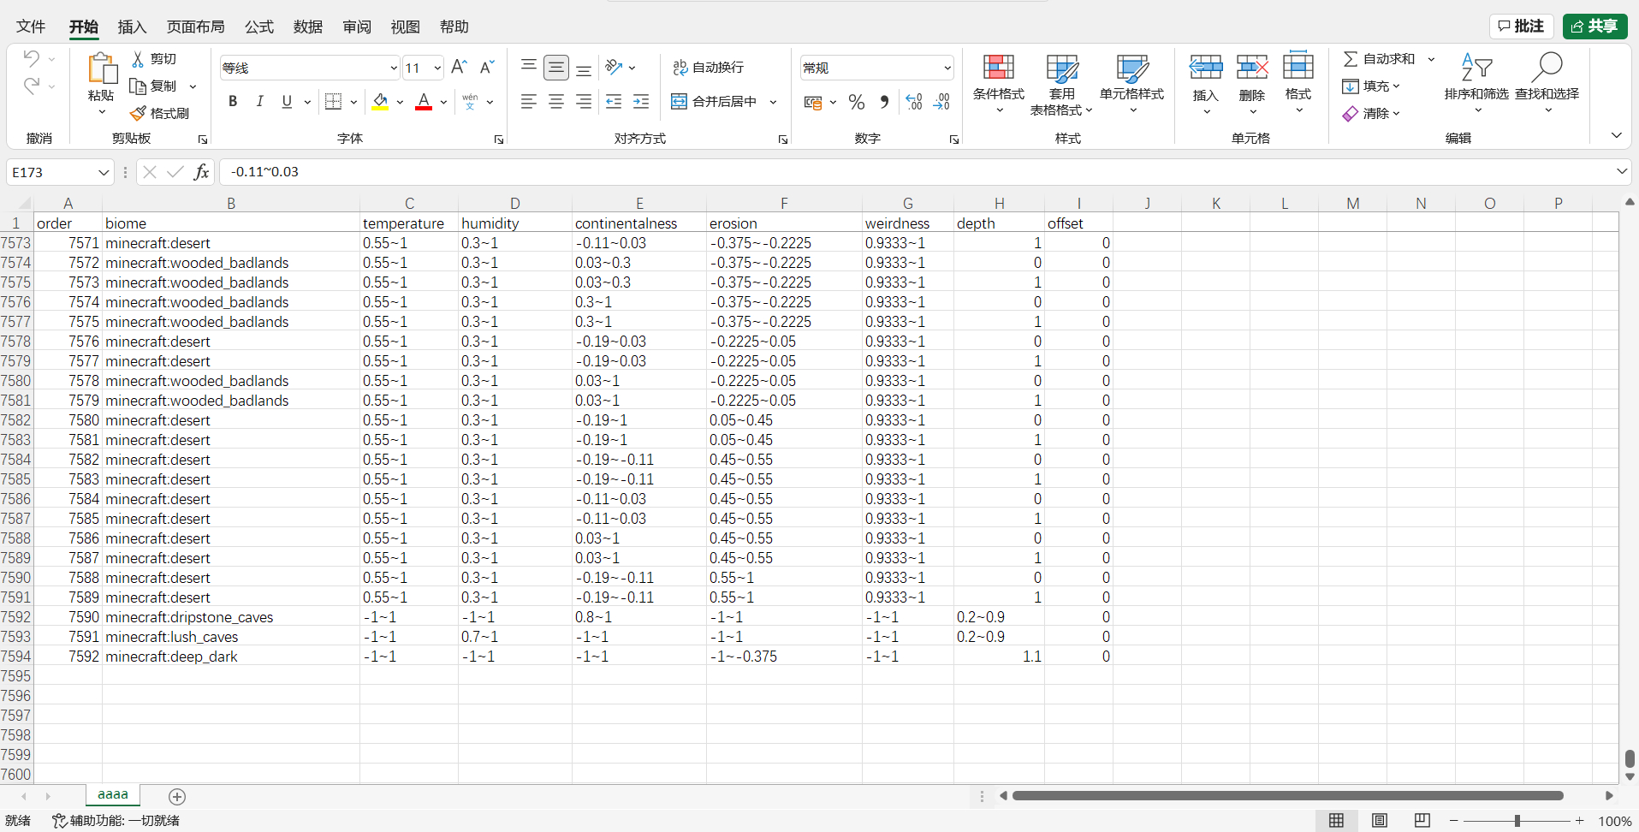This screenshot has width=1639, height=832.
Task: Collapse the ribbon with chevron
Action: (1616, 135)
